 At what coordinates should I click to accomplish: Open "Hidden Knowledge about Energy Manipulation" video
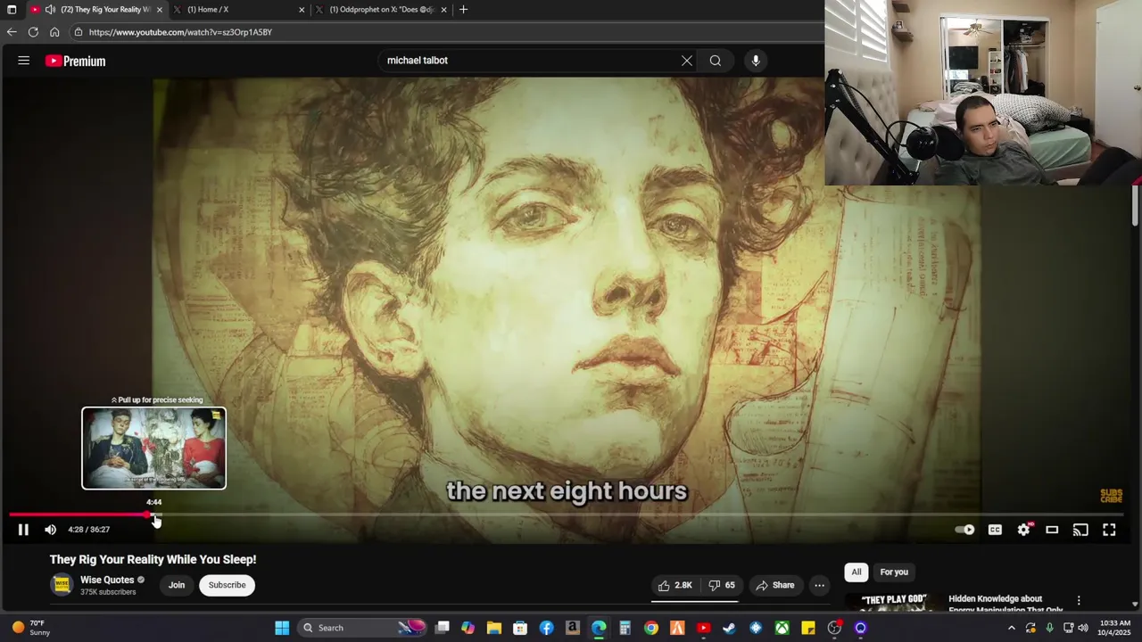[1005, 605]
